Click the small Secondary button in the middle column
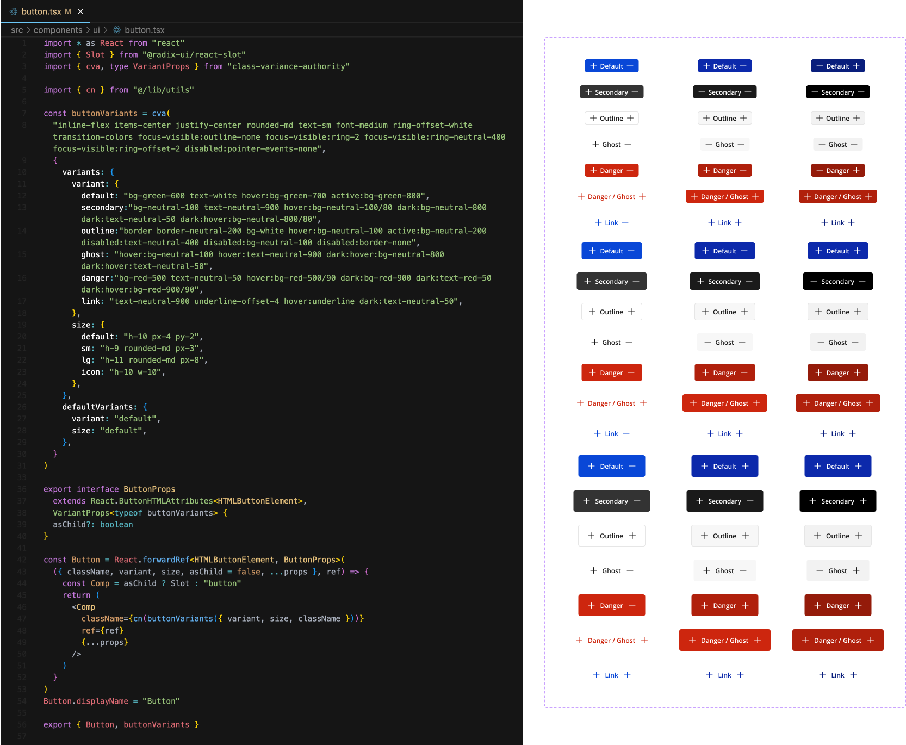The height and width of the screenshot is (745, 906). (725, 92)
